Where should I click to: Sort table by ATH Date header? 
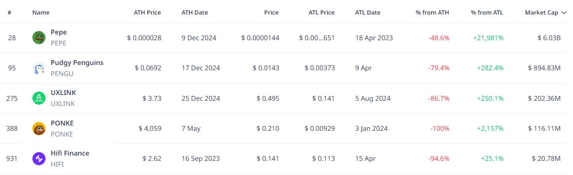(x=195, y=13)
